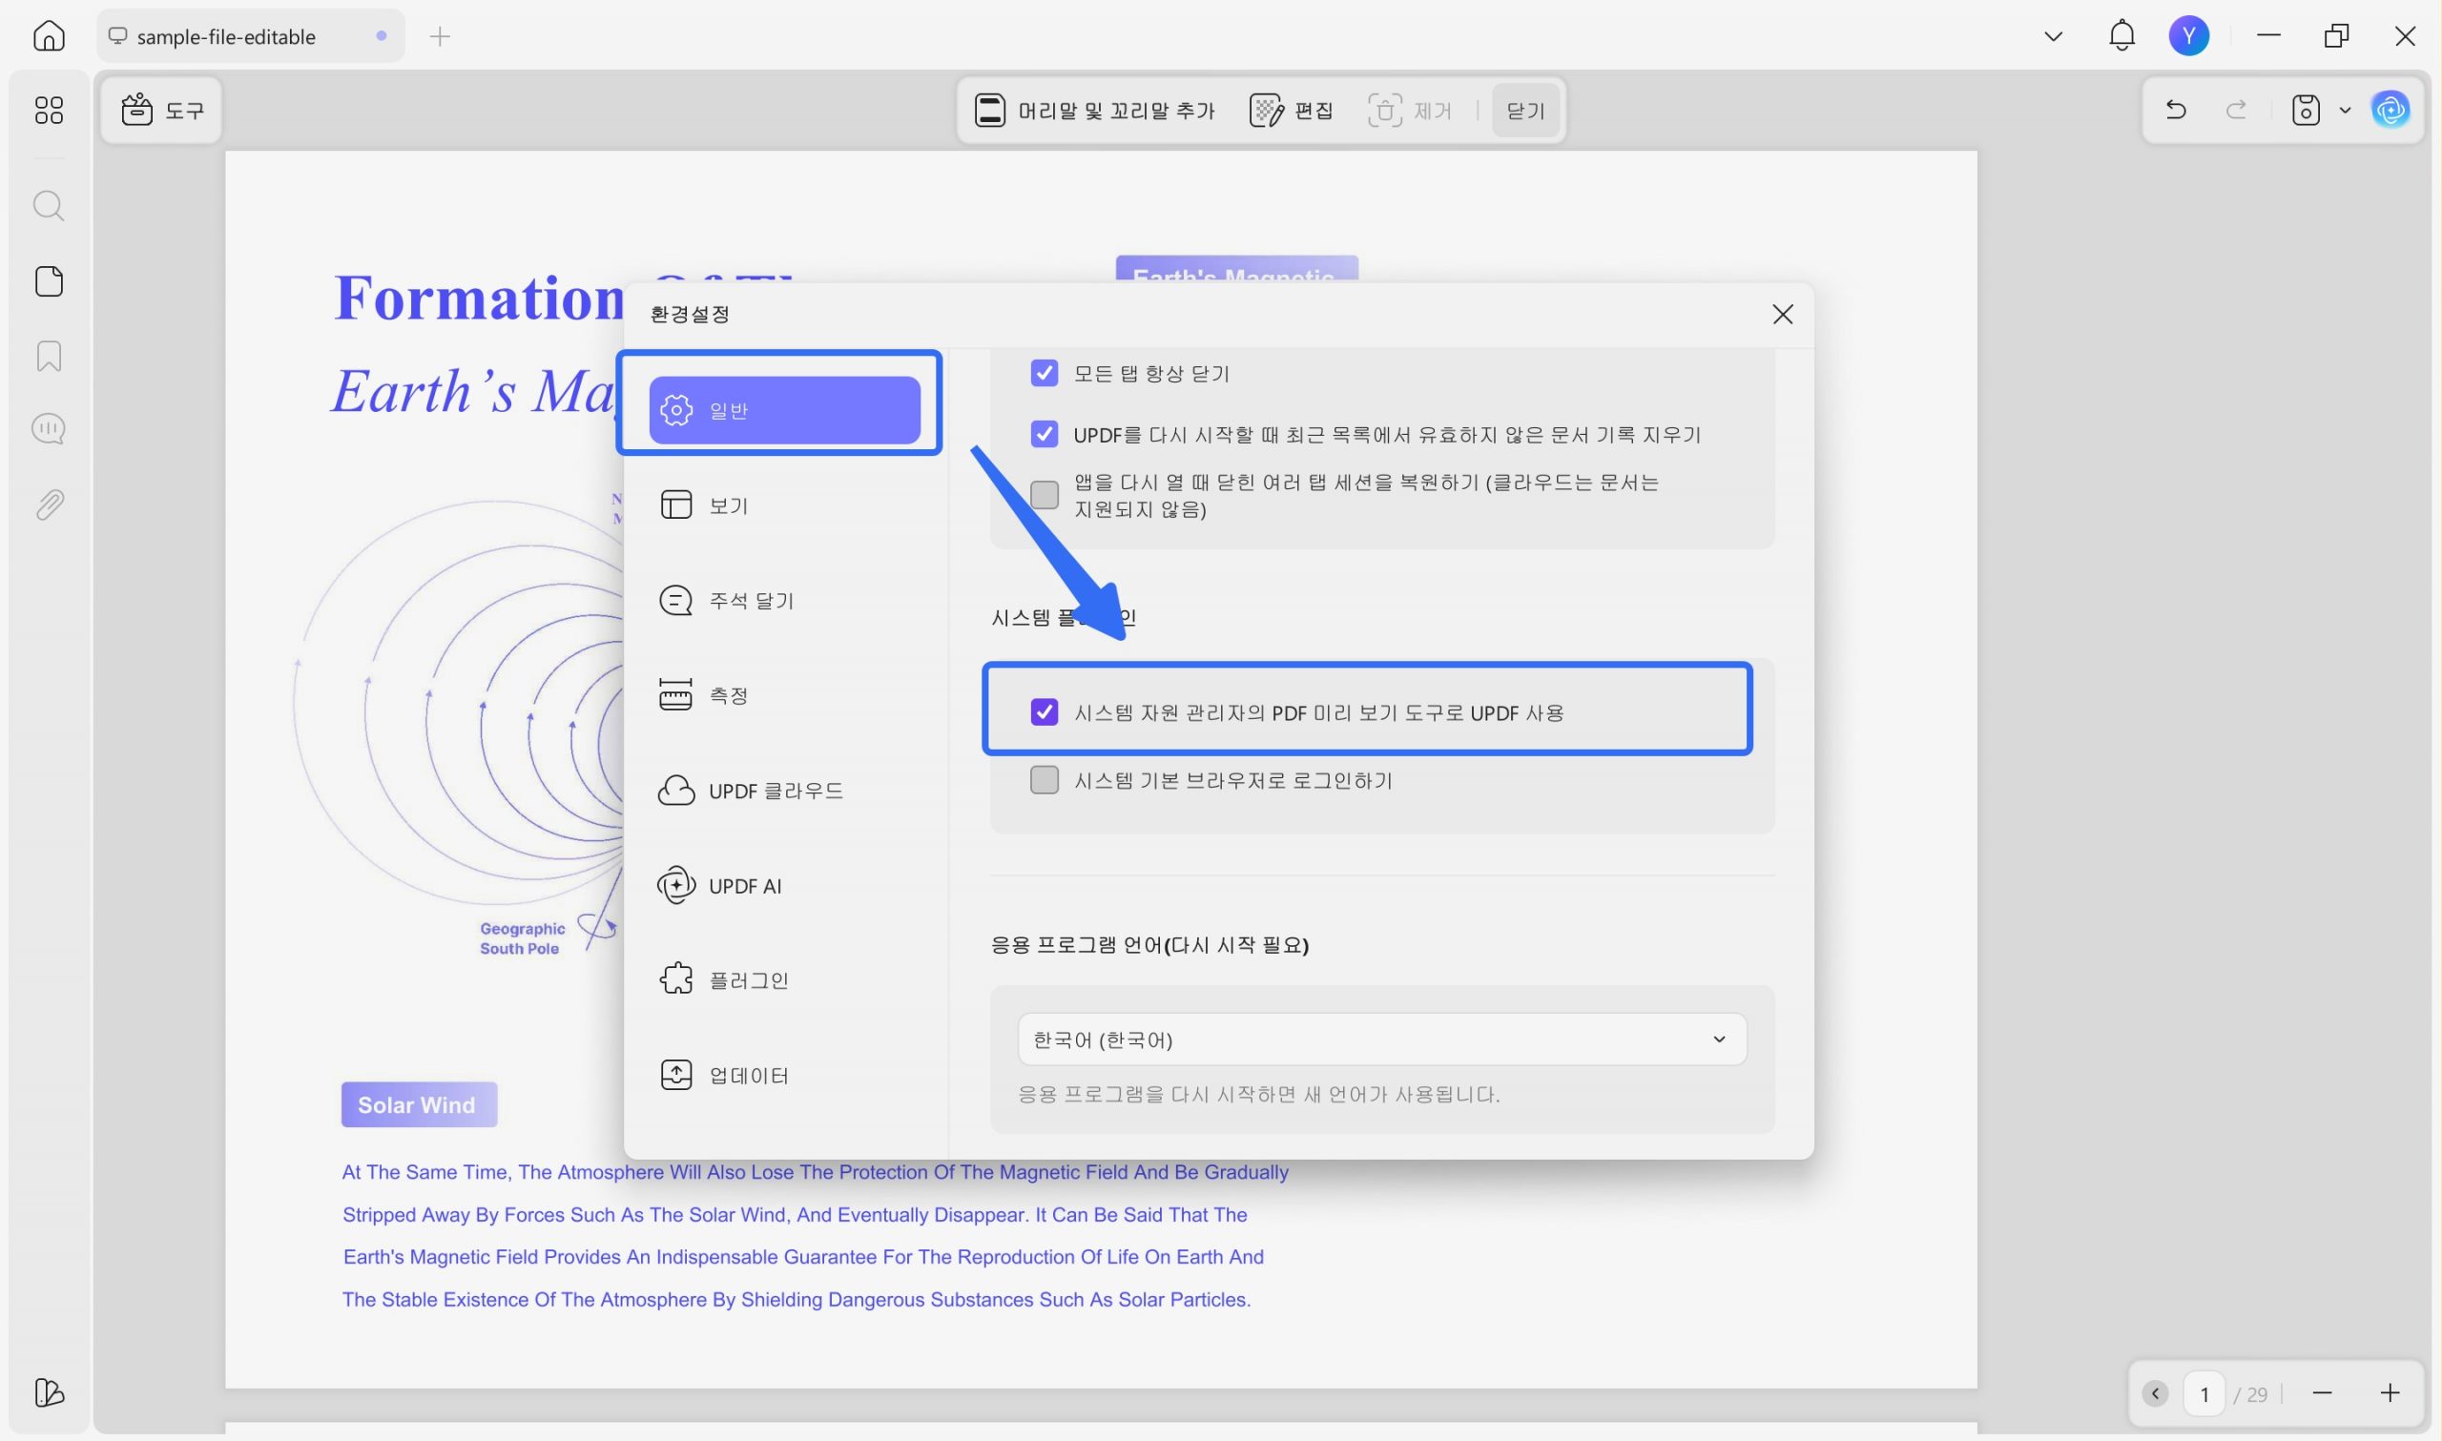
Task: Click the Geographic South Pole label
Action: 522,939
